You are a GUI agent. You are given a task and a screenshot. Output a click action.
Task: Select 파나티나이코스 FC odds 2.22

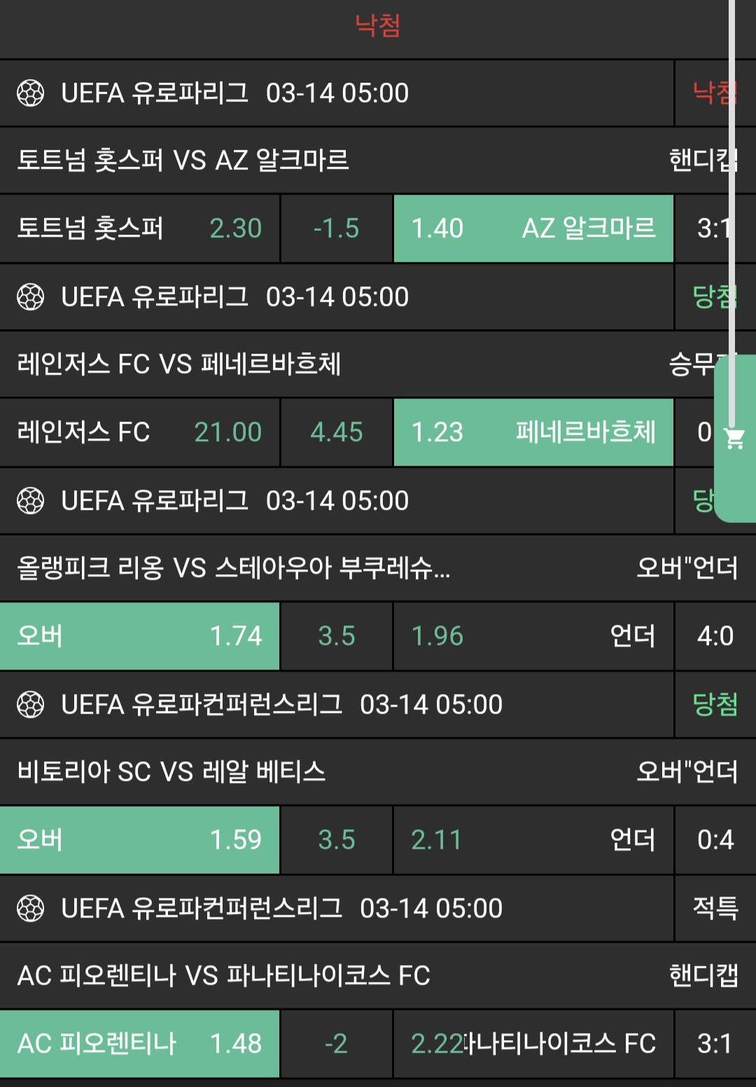[533, 1044]
